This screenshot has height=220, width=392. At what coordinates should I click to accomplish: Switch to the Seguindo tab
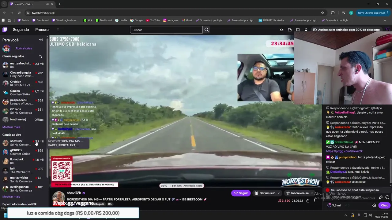click(21, 30)
